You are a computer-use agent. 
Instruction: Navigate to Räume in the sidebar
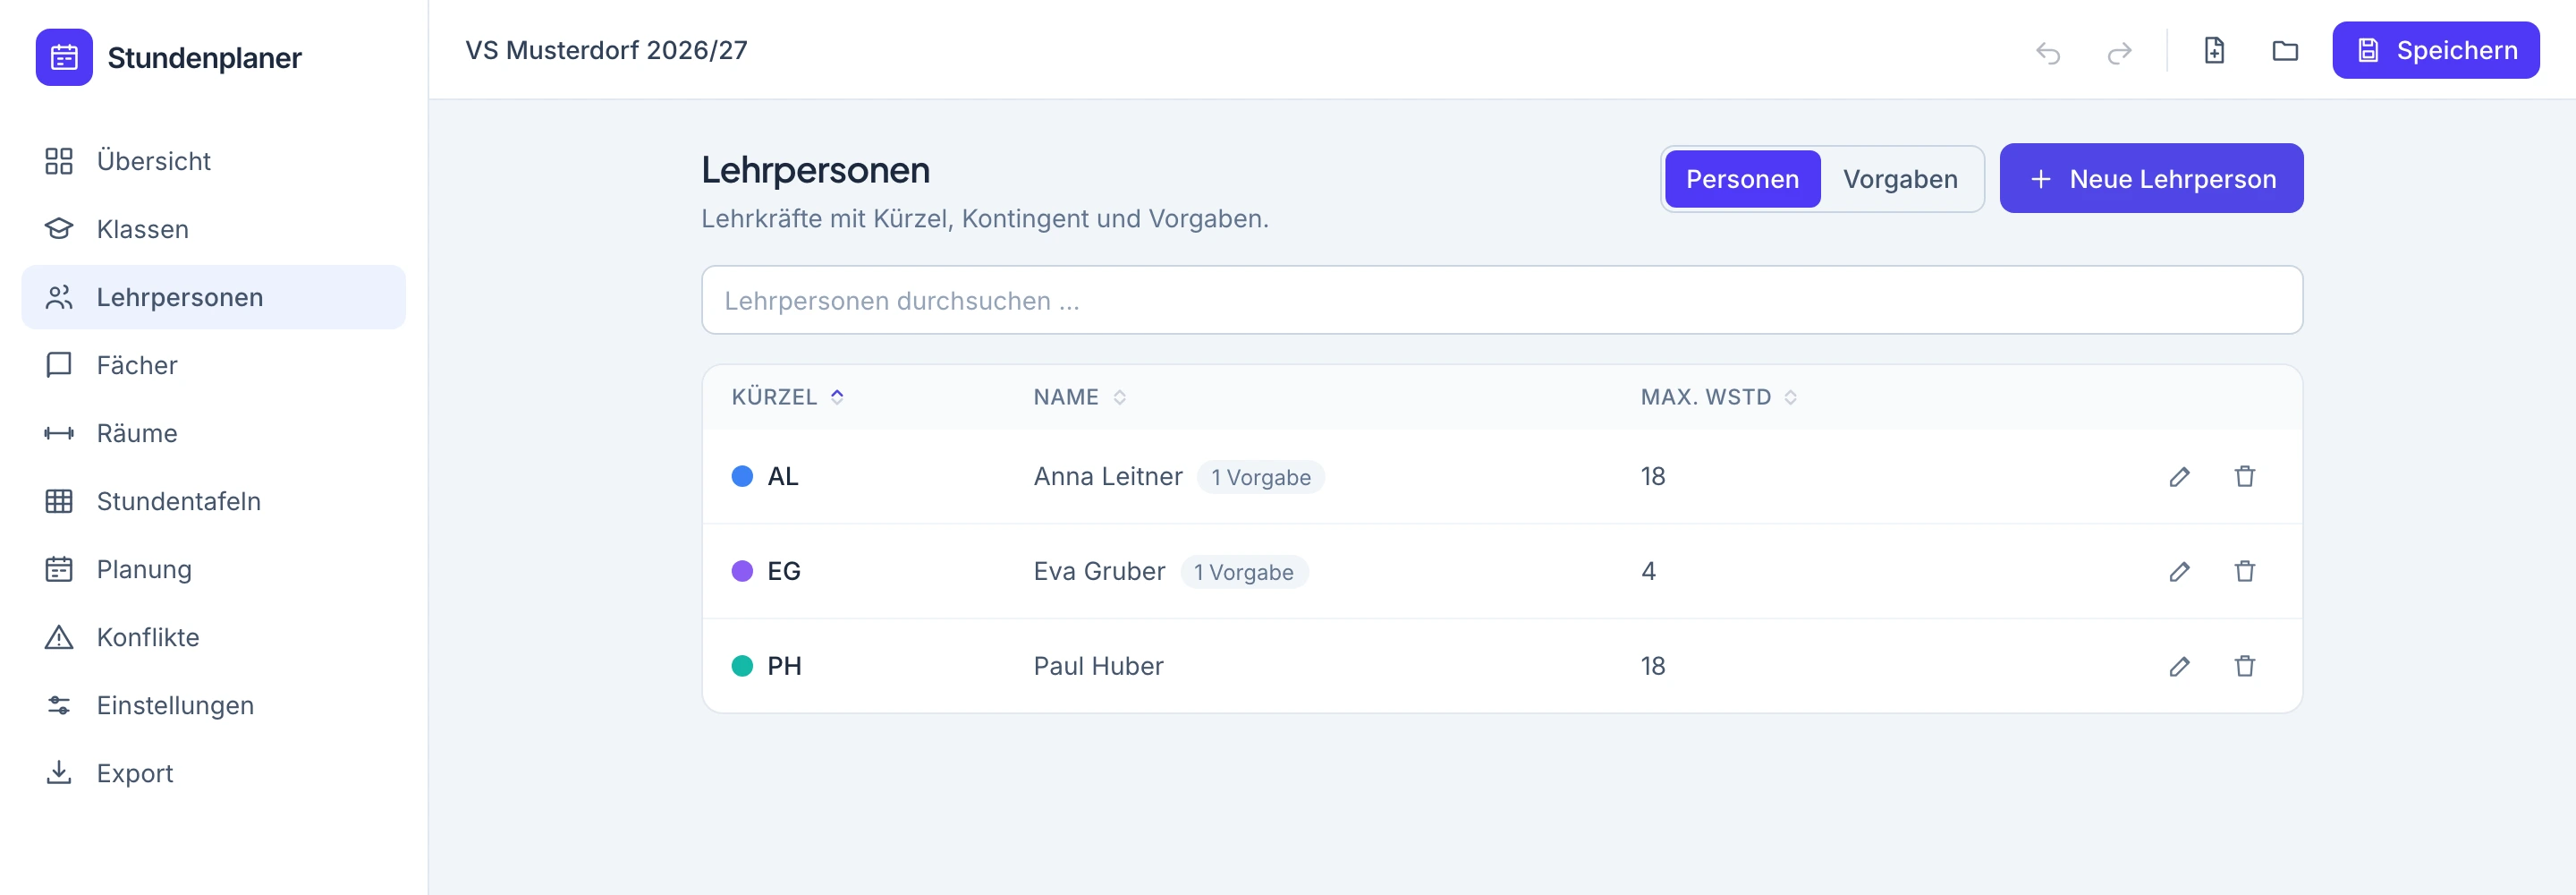tap(214, 433)
